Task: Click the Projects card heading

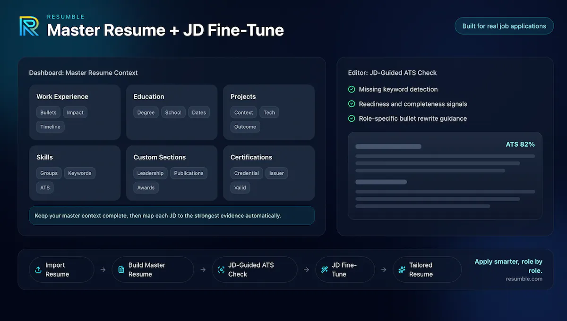Action: point(243,97)
